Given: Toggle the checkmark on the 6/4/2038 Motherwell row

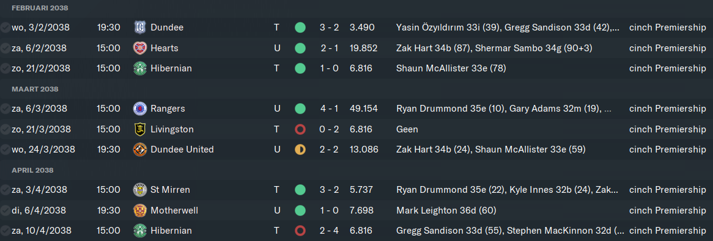Looking at the screenshot, I should (5, 210).
